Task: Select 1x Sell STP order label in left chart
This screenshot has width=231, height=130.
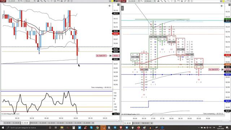Action: point(101,56)
